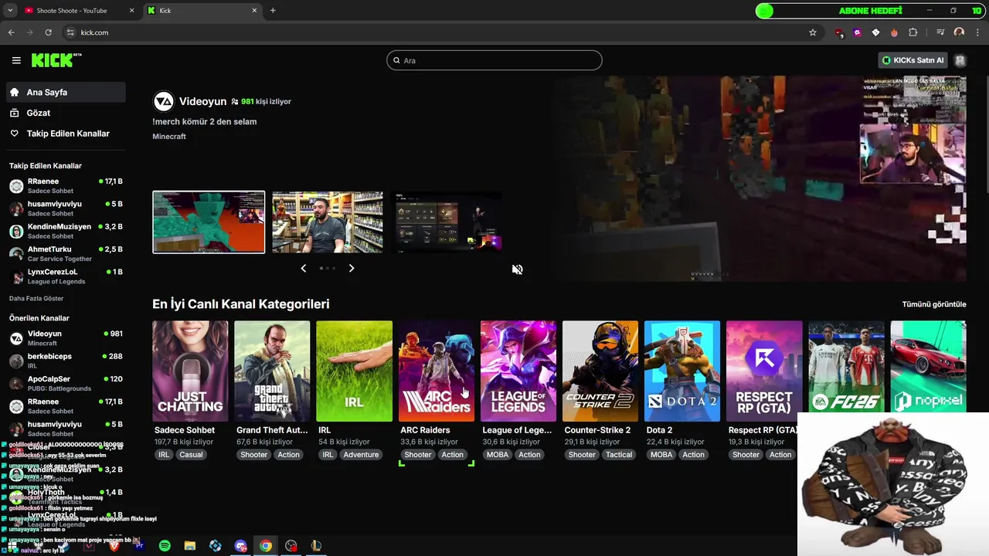Go to the next featured stream arrow
The image size is (989, 556).
(352, 268)
